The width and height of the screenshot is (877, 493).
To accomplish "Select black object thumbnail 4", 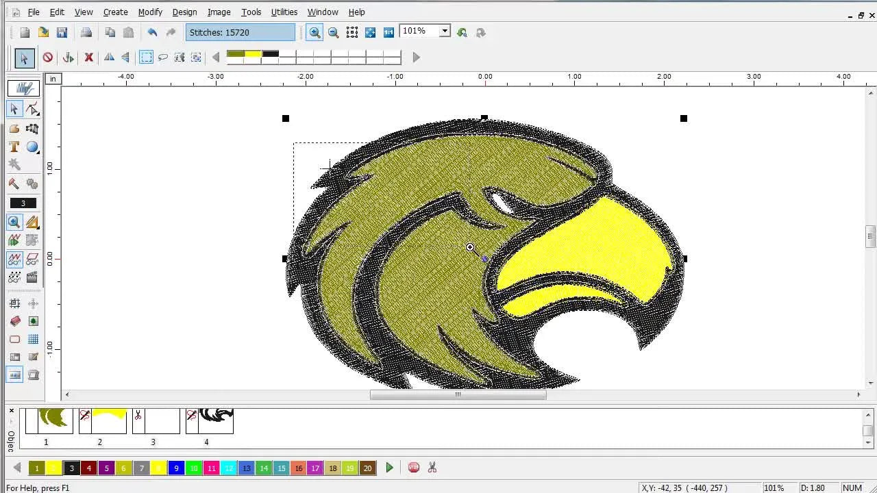I will (x=210, y=421).
